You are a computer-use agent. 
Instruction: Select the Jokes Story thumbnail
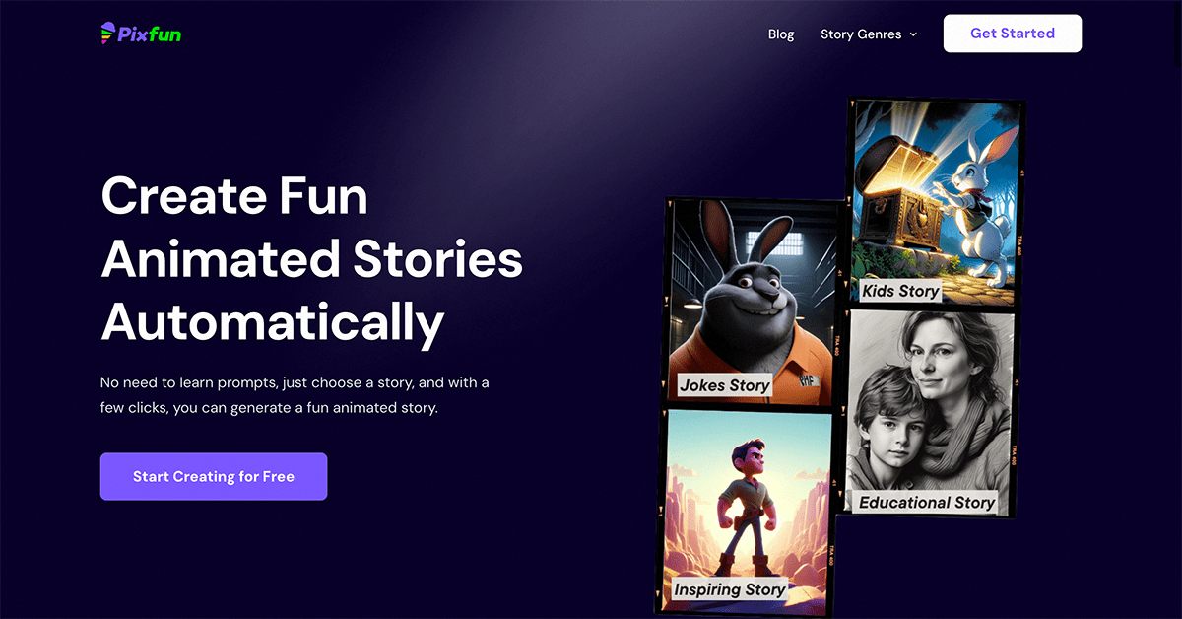point(755,301)
